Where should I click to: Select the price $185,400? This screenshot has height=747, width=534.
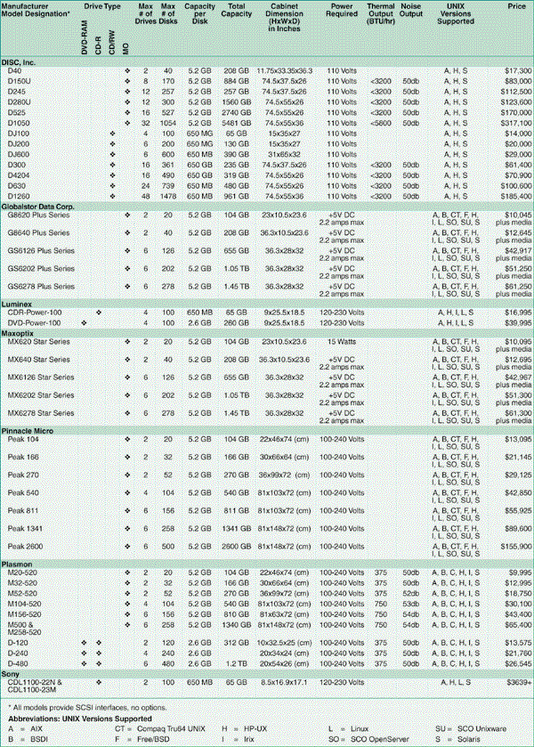pyautogui.click(x=516, y=196)
